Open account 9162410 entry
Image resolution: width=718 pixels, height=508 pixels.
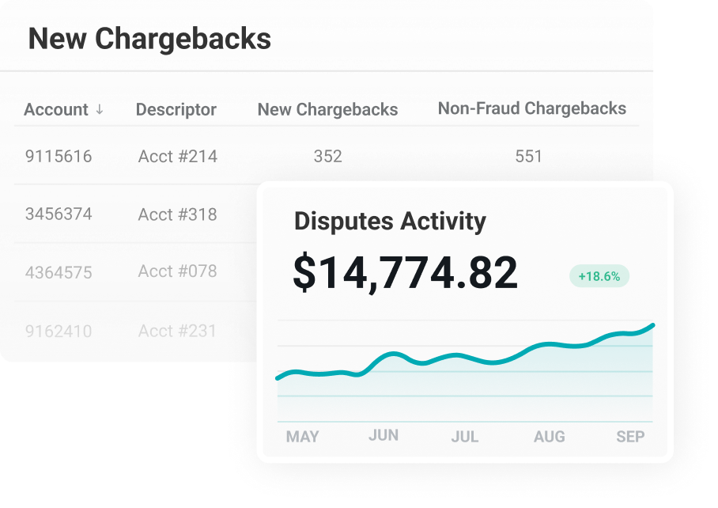coord(59,331)
